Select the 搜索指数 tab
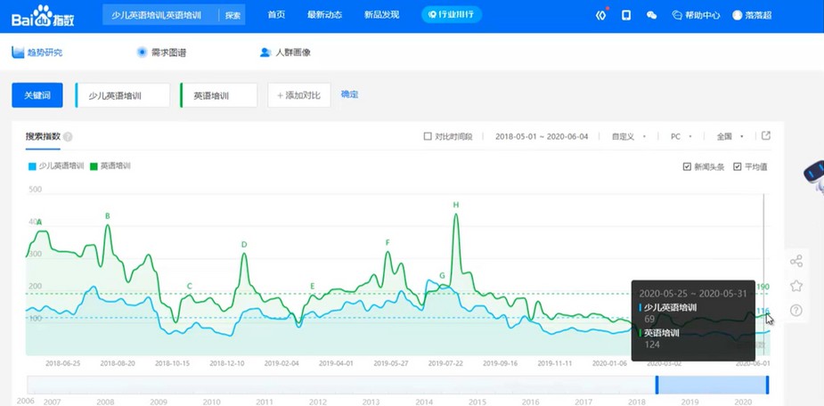824x406 pixels. 43,136
